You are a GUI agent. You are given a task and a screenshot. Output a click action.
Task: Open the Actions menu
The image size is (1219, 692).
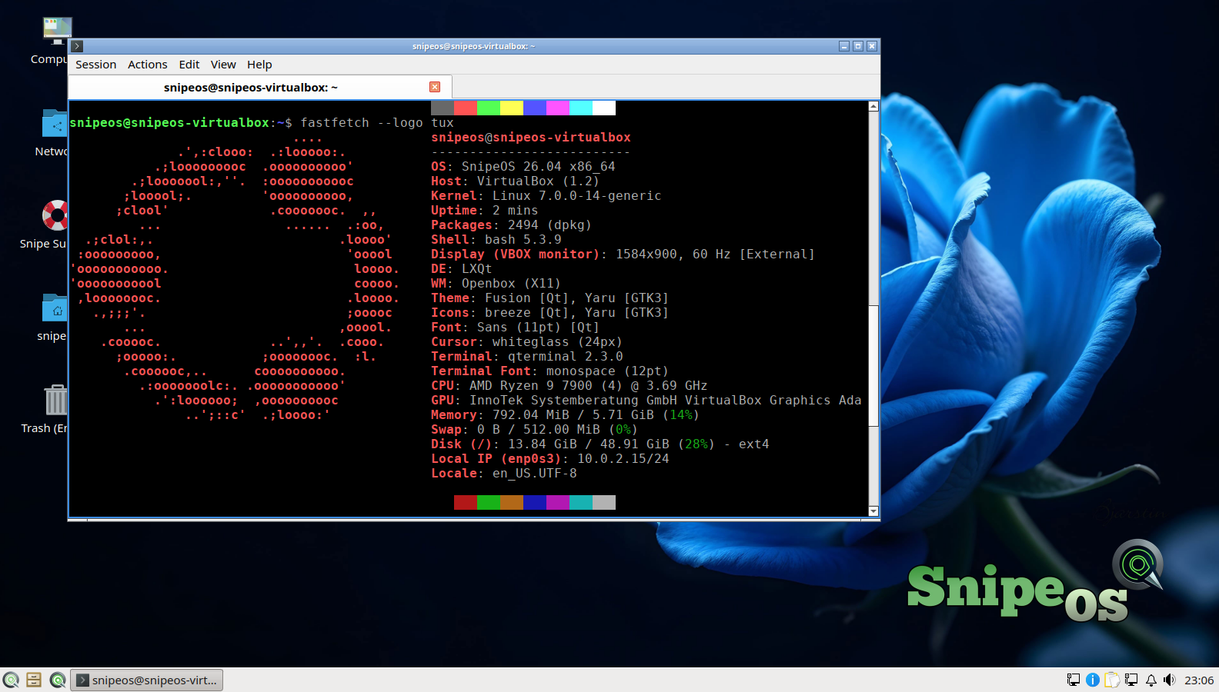(x=148, y=65)
